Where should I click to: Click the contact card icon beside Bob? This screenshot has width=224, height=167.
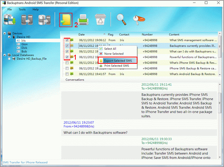pos(18,51)
